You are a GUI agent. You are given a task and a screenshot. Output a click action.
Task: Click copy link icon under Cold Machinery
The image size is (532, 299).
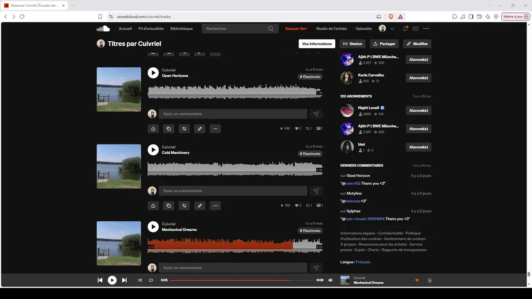(169, 206)
